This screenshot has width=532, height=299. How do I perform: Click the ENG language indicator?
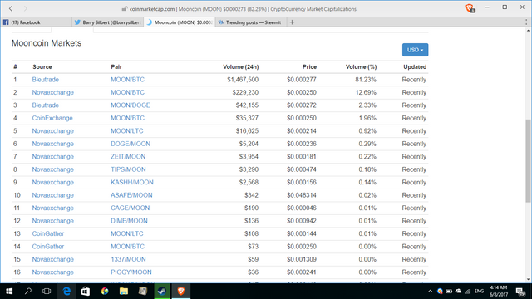point(479,292)
